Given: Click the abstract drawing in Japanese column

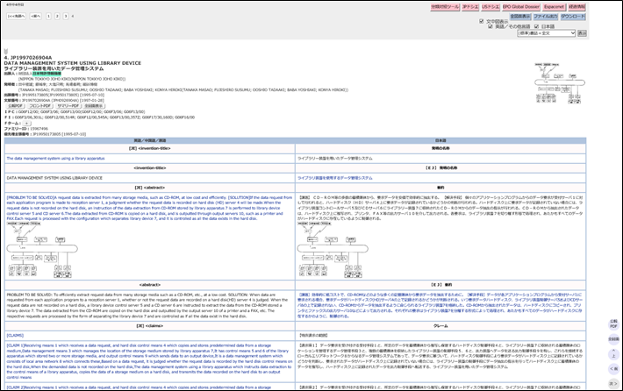Looking at the screenshot, I should (x=333, y=249).
